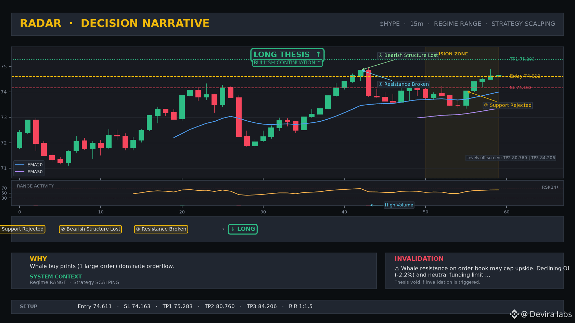Click the Resistance Broken chip in sequence row
Viewport: 575px width, 323px height.
(x=161, y=229)
